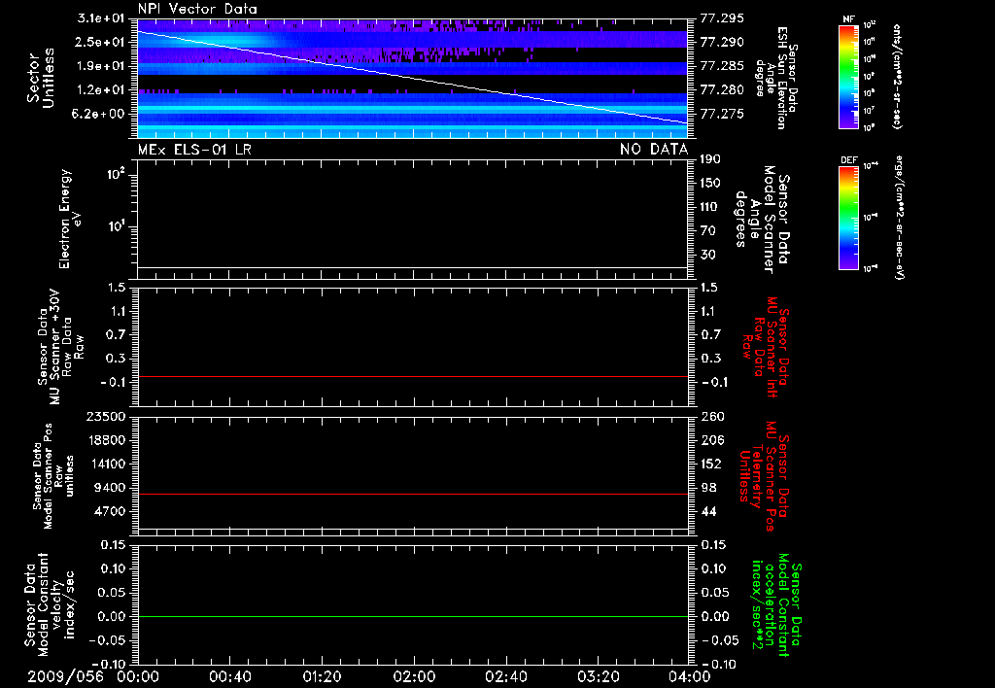This screenshot has height=688, width=995.
Task: Select the 14100 scanner position tick
Action: tap(105, 464)
